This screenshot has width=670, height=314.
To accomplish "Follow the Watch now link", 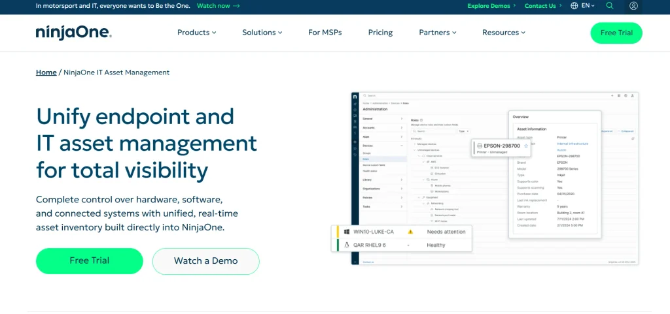I will (x=219, y=6).
